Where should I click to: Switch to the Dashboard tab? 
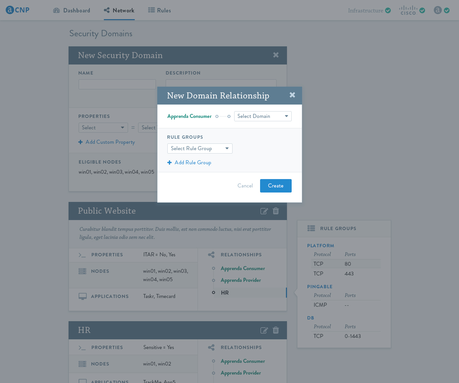pyautogui.click(x=72, y=10)
